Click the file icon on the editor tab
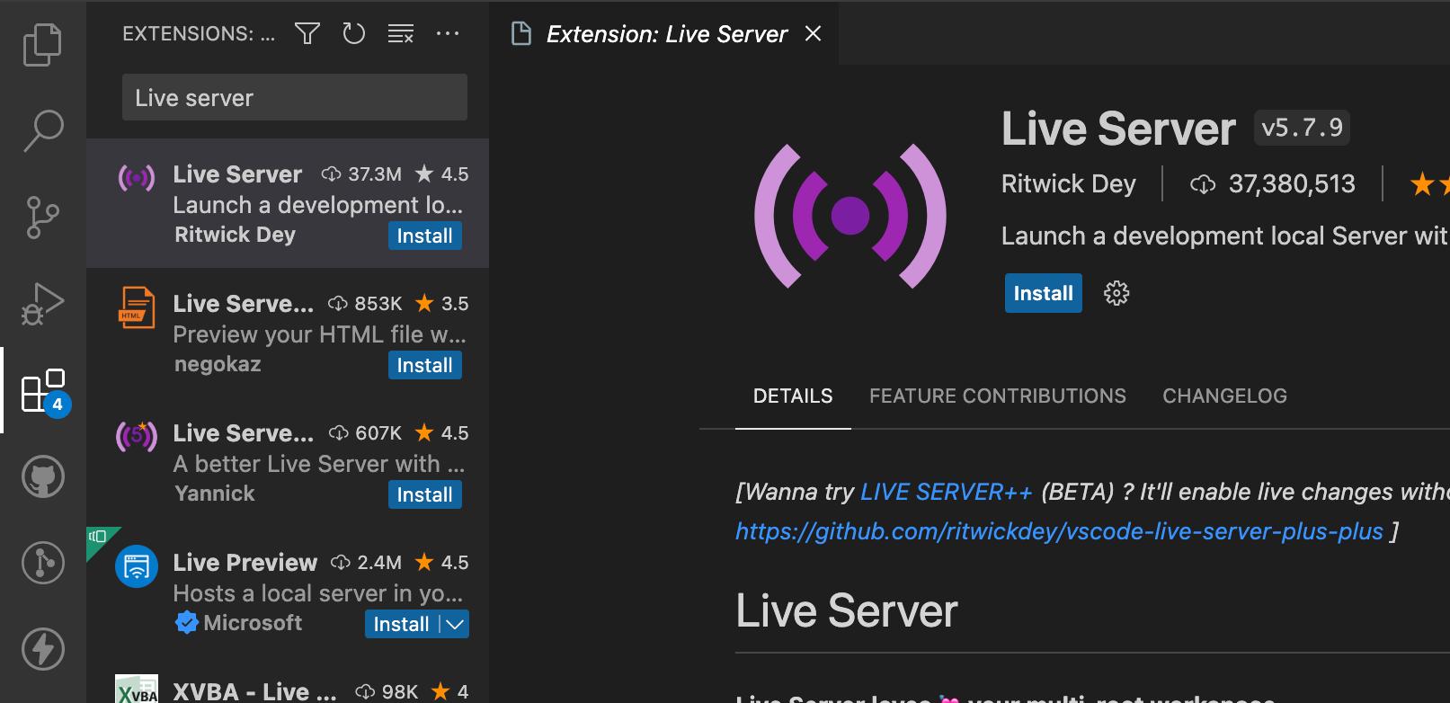Screen dimensions: 1450x703 point(520,34)
